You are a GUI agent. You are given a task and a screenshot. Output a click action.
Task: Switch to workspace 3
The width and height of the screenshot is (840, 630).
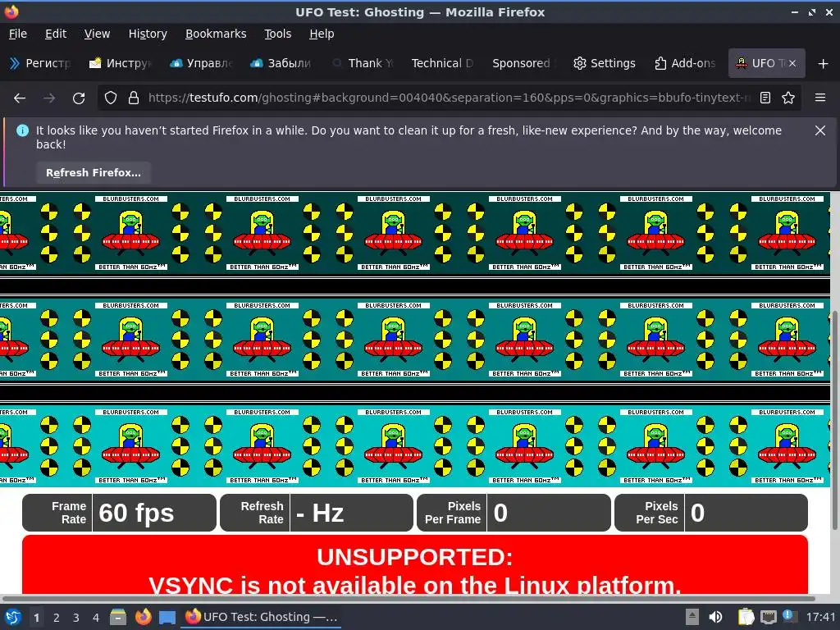[x=76, y=618]
